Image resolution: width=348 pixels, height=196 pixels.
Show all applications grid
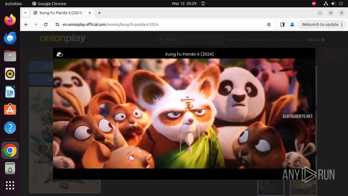10,185
